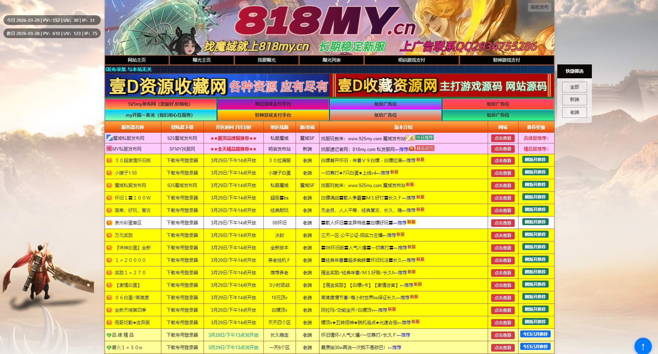Click the 精品游戏 badge beside MY私服发布网
This screenshot has height=354, width=658.
coord(425,149)
